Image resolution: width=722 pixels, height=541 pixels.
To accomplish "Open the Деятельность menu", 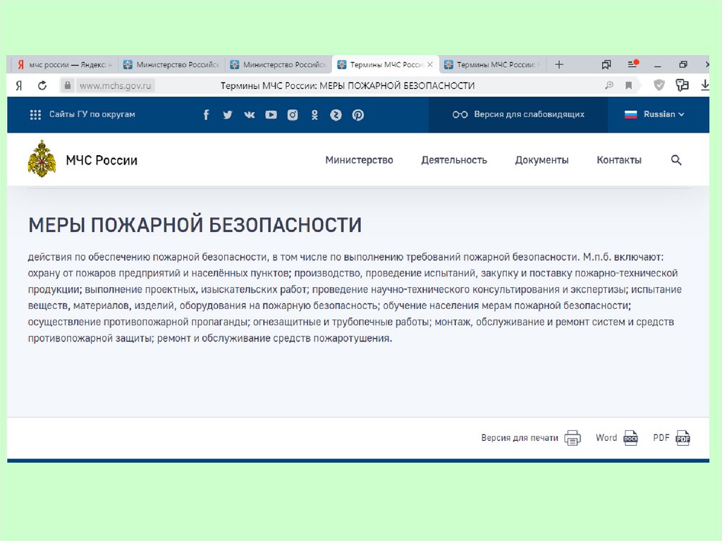I will point(454,160).
